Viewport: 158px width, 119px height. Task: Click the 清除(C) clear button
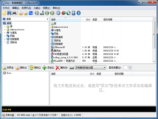35,68
